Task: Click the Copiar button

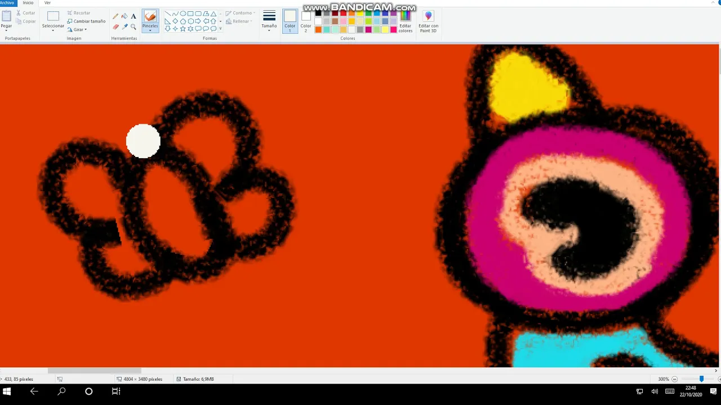Action: [26, 21]
